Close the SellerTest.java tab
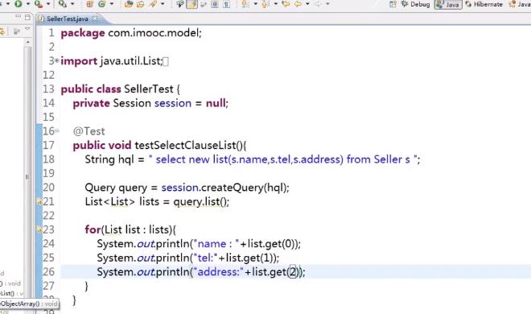531x314 pixels. tap(95, 19)
